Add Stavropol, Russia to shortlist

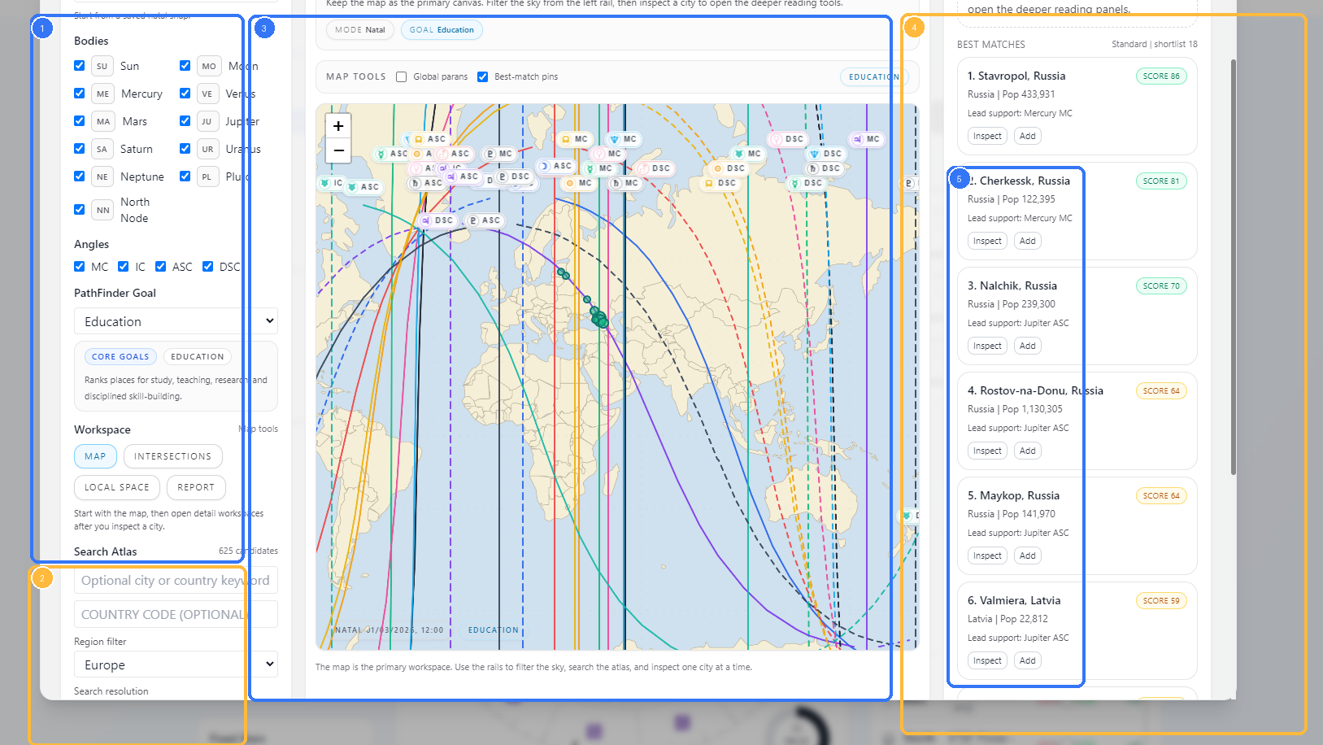(x=1028, y=136)
